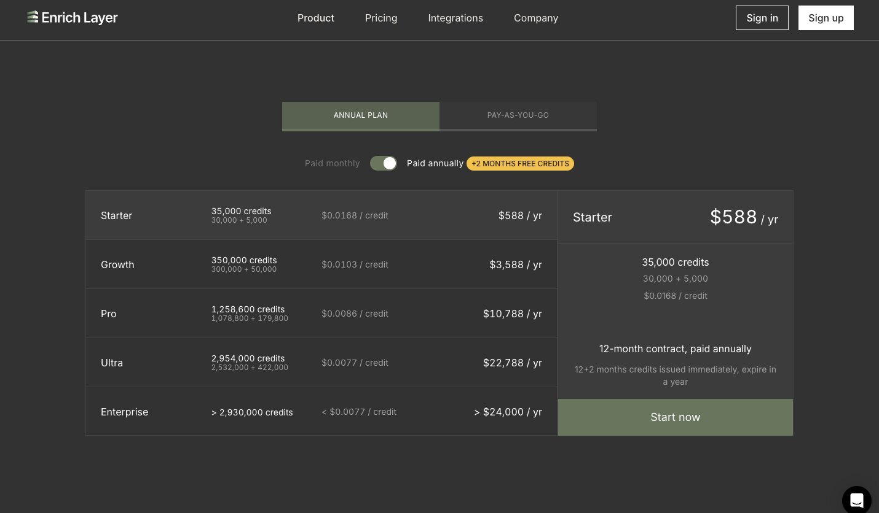Select the Growth plan row
The image size is (879, 513).
tap(321, 264)
